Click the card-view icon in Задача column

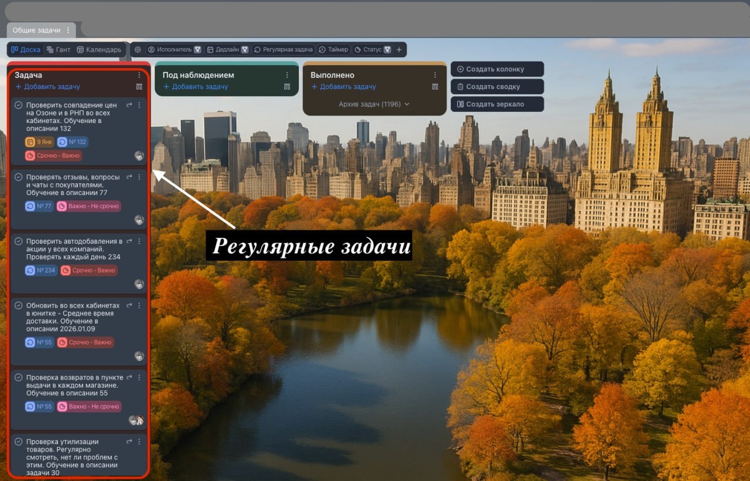[x=139, y=87]
